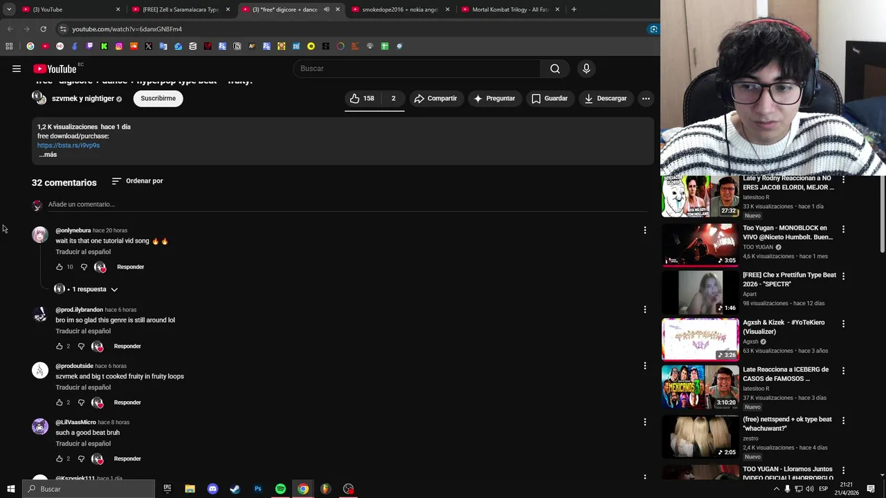Image resolution: width=886 pixels, height=498 pixels.
Task: Open Late y Rodny Reaccionan video thumbnail
Action: (700, 196)
